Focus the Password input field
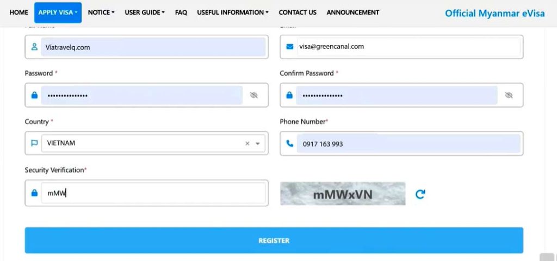 click(x=142, y=95)
